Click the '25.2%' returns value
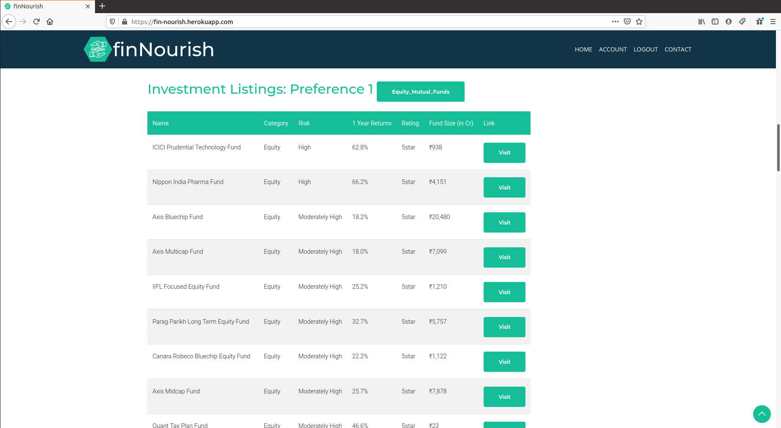This screenshot has height=428, width=781. 360,287
